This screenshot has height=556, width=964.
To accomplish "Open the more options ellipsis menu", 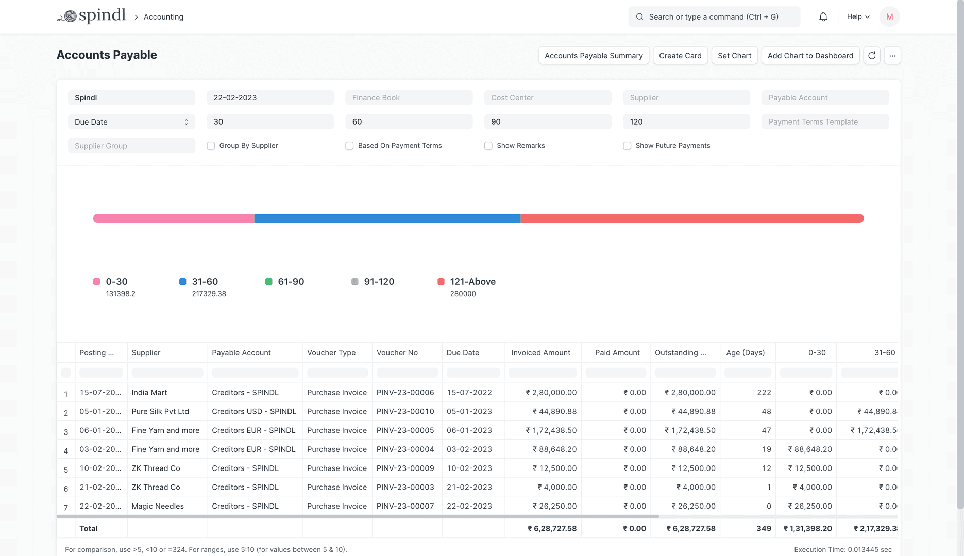I will click(x=892, y=55).
